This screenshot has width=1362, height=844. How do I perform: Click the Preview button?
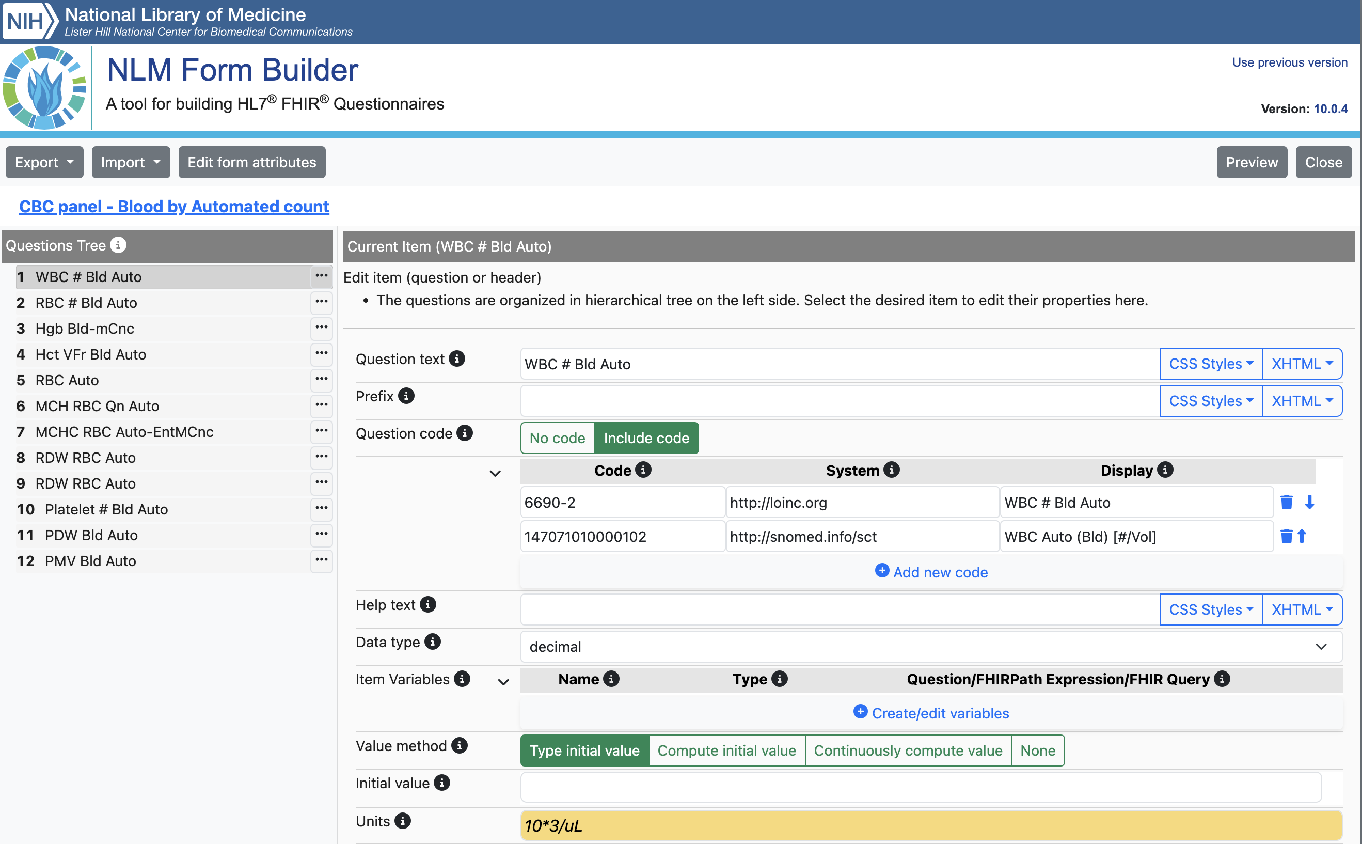coord(1251,162)
